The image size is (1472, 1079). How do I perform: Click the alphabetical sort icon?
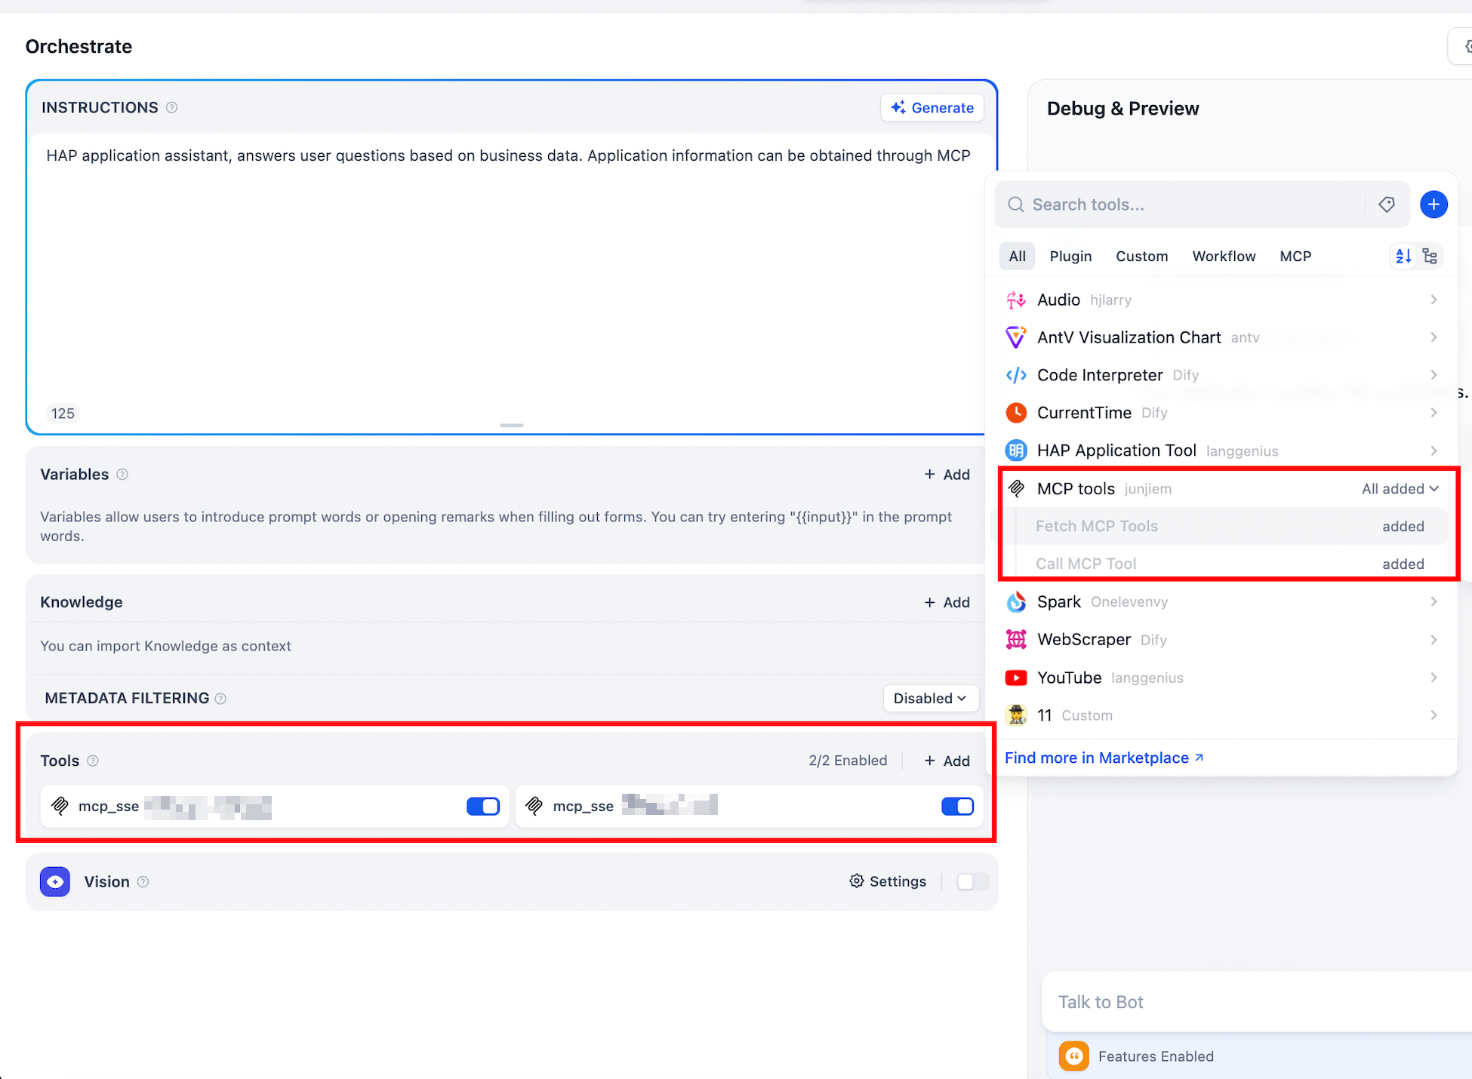tap(1403, 257)
